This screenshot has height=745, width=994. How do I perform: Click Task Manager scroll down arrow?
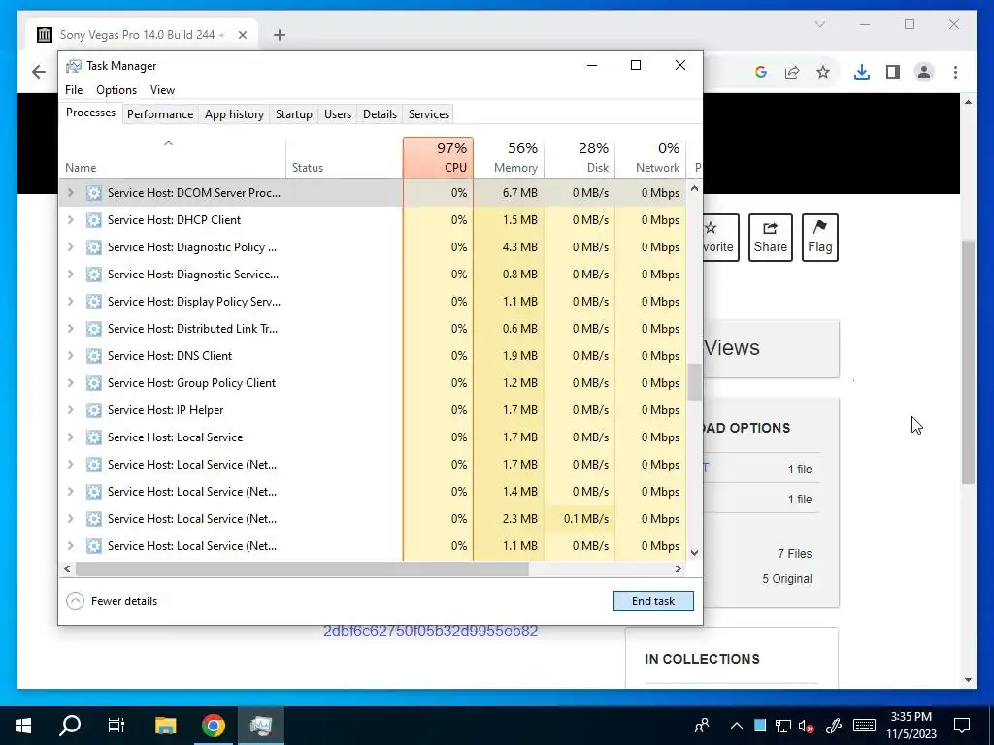click(x=694, y=552)
